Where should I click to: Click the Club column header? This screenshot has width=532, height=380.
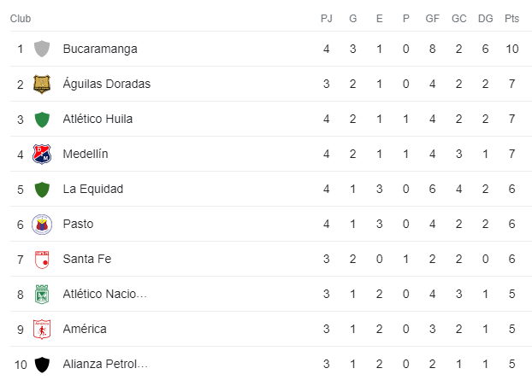coord(22,18)
